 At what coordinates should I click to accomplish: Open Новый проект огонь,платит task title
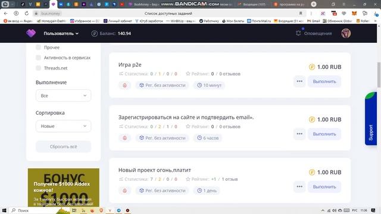click(155, 170)
